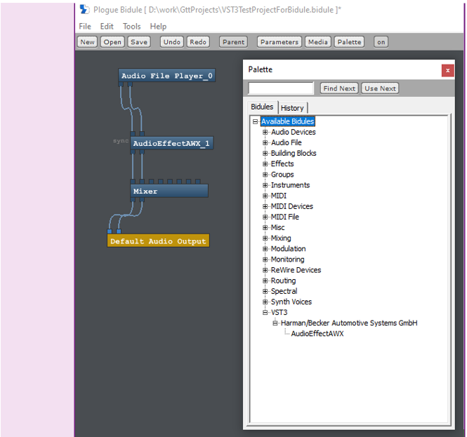Click the Plogue Bidule app icon in title bar

[84, 10]
